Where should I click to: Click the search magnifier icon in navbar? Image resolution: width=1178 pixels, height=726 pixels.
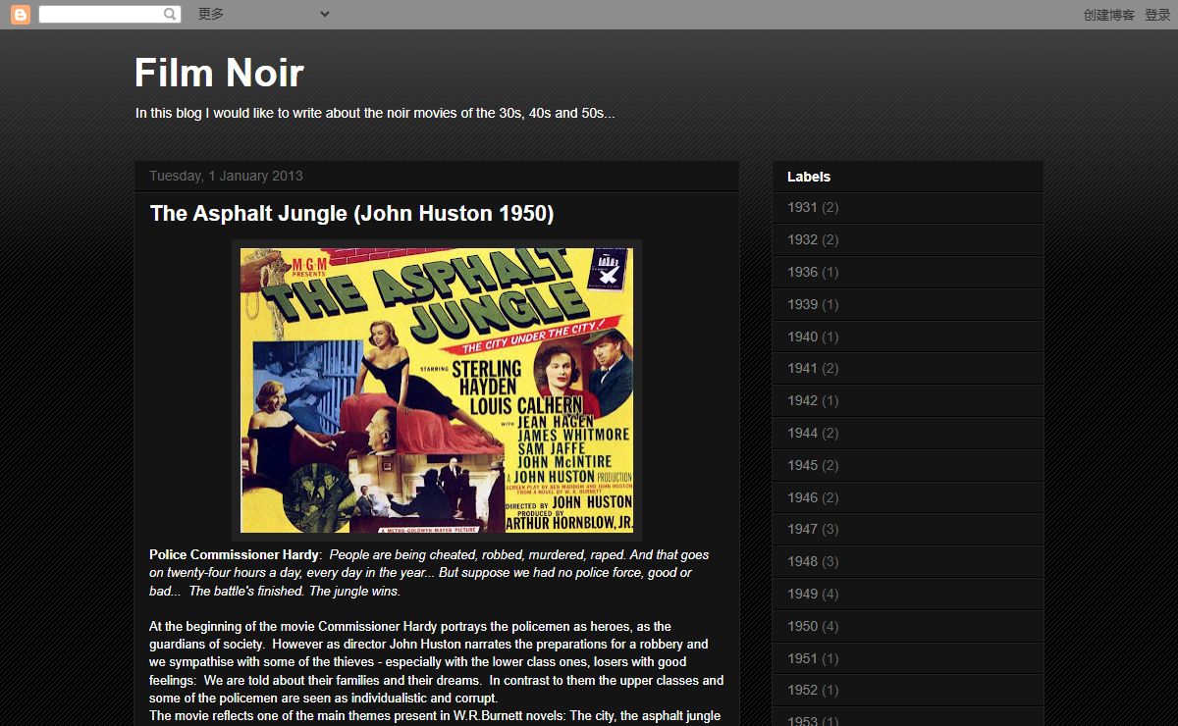click(x=171, y=15)
